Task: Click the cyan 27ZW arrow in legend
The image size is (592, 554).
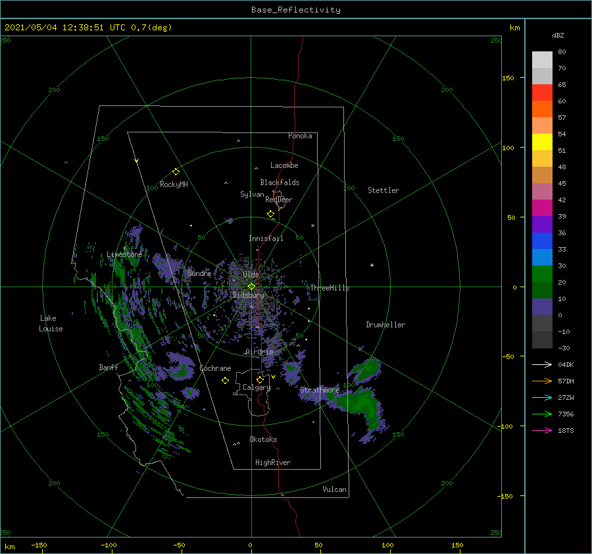Action: click(x=542, y=397)
